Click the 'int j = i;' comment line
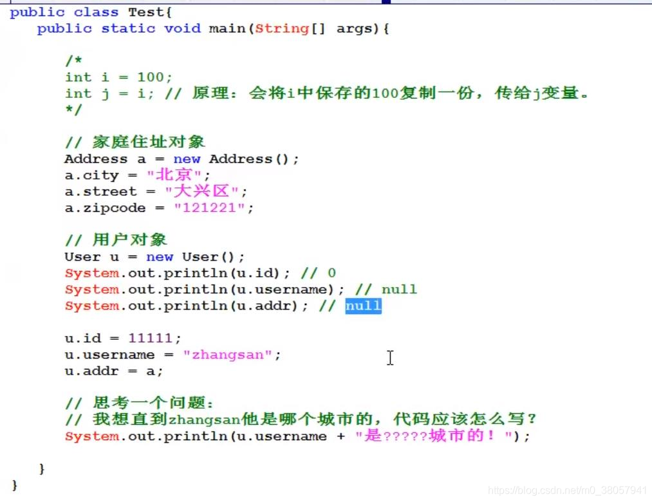The height and width of the screenshot is (502, 652). click(x=326, y=93)
